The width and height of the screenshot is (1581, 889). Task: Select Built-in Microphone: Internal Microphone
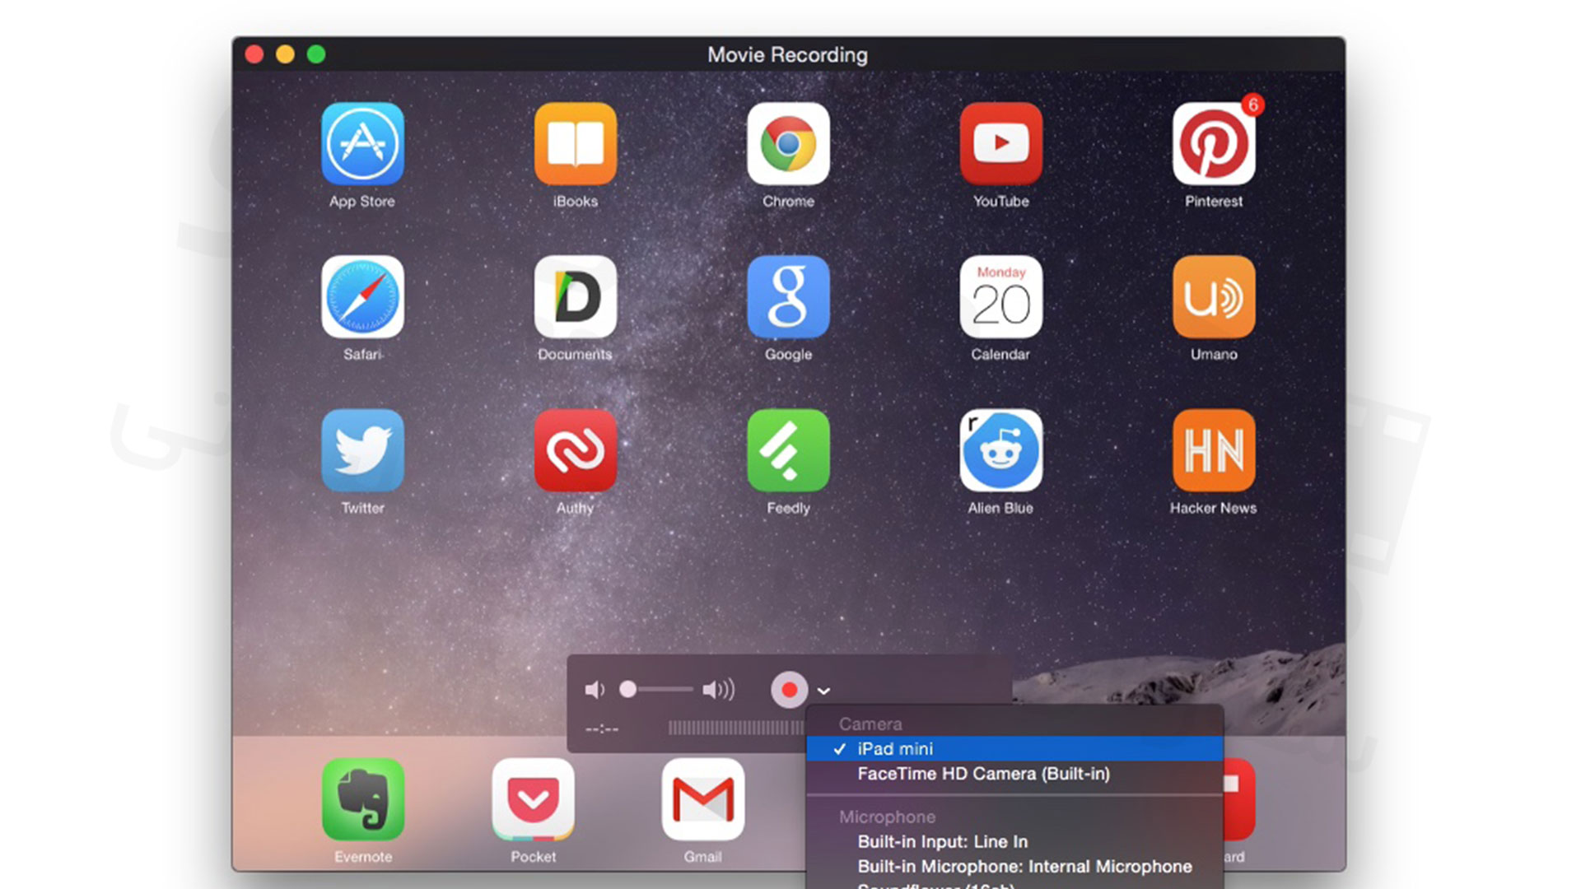coord(1014,866)
